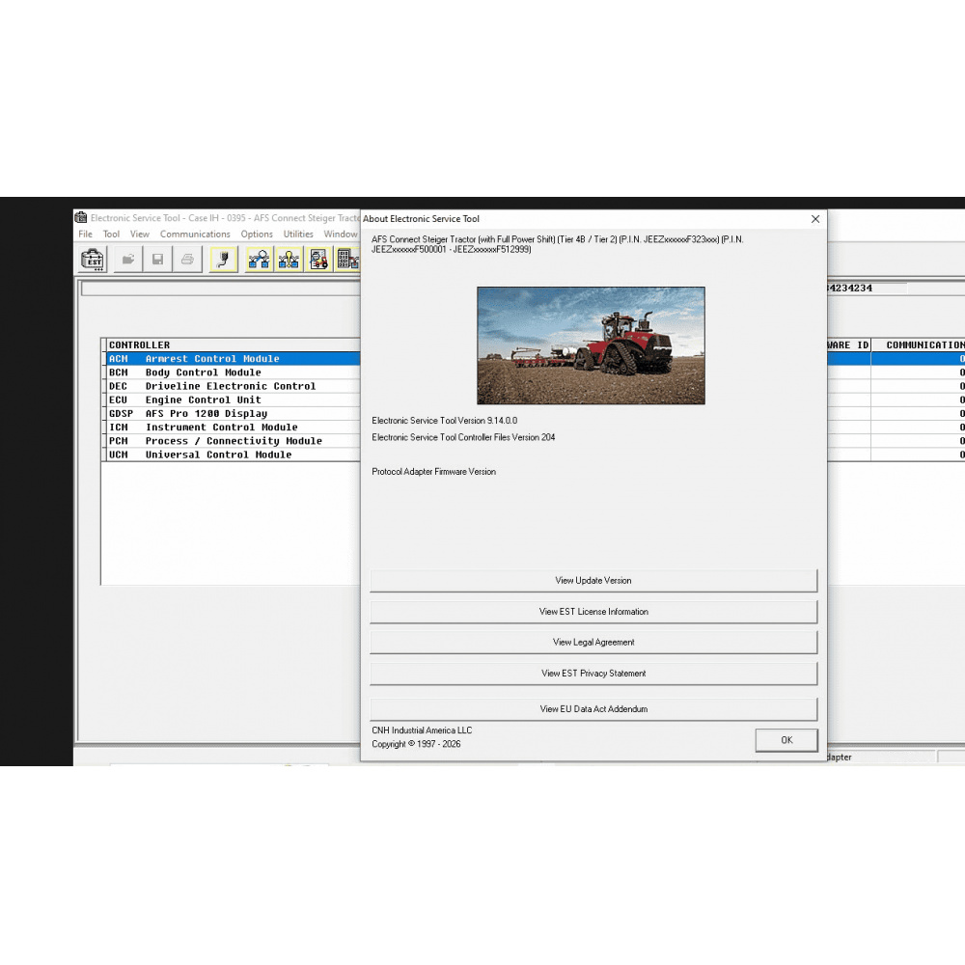
Task: Open the Communications menu
Action: (x=195, y=234)
